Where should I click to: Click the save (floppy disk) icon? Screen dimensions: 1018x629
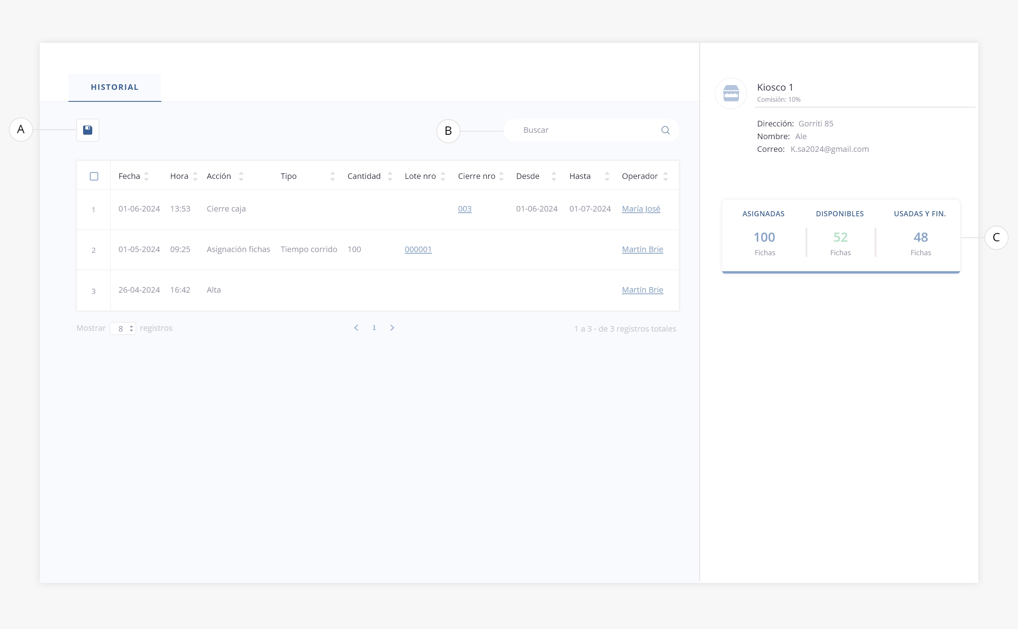[x=87, y=130]
